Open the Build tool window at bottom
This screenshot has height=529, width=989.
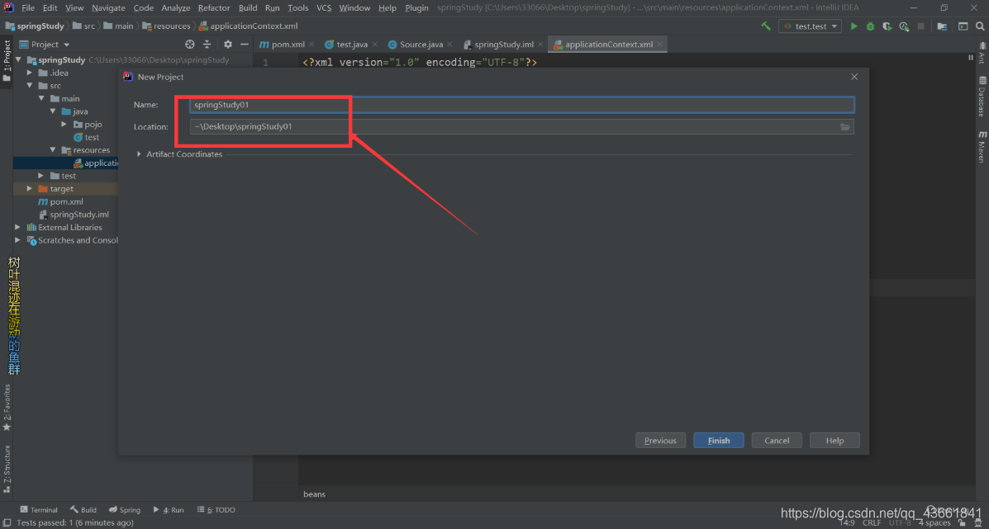pyautogui.click(x=83, y=509)
